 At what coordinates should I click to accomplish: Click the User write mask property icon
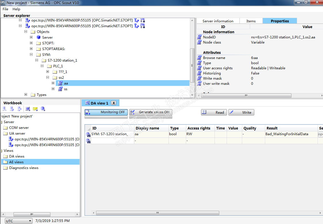coord(199,83)
